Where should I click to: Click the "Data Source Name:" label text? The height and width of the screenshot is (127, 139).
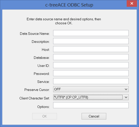(35, 34)
